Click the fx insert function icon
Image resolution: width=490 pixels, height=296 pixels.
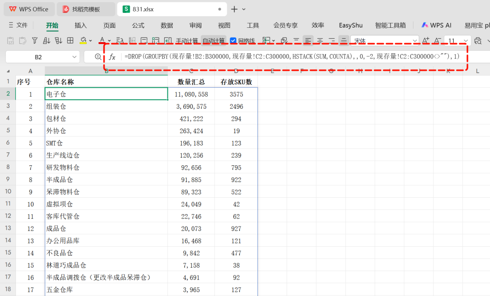112,57
